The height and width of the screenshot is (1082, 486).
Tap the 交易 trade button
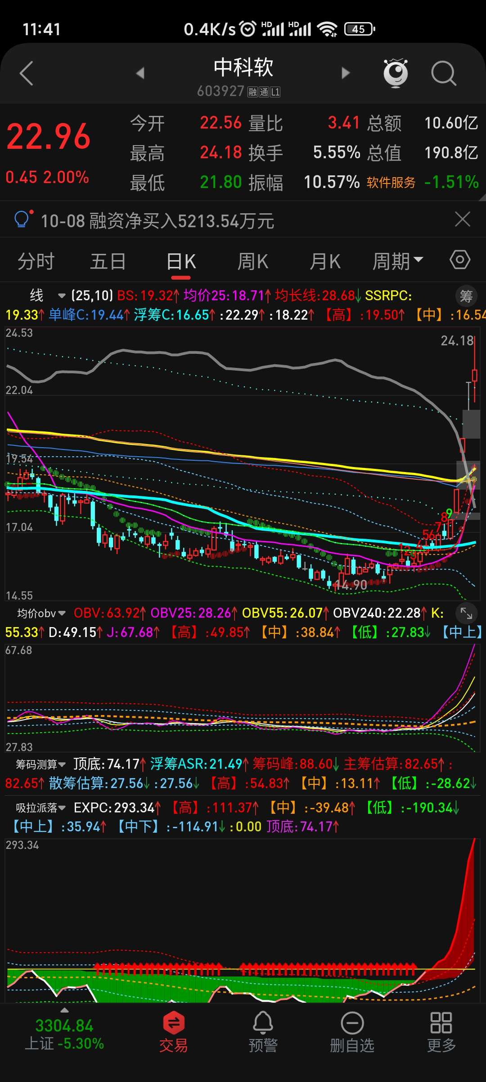(174, 1032)
